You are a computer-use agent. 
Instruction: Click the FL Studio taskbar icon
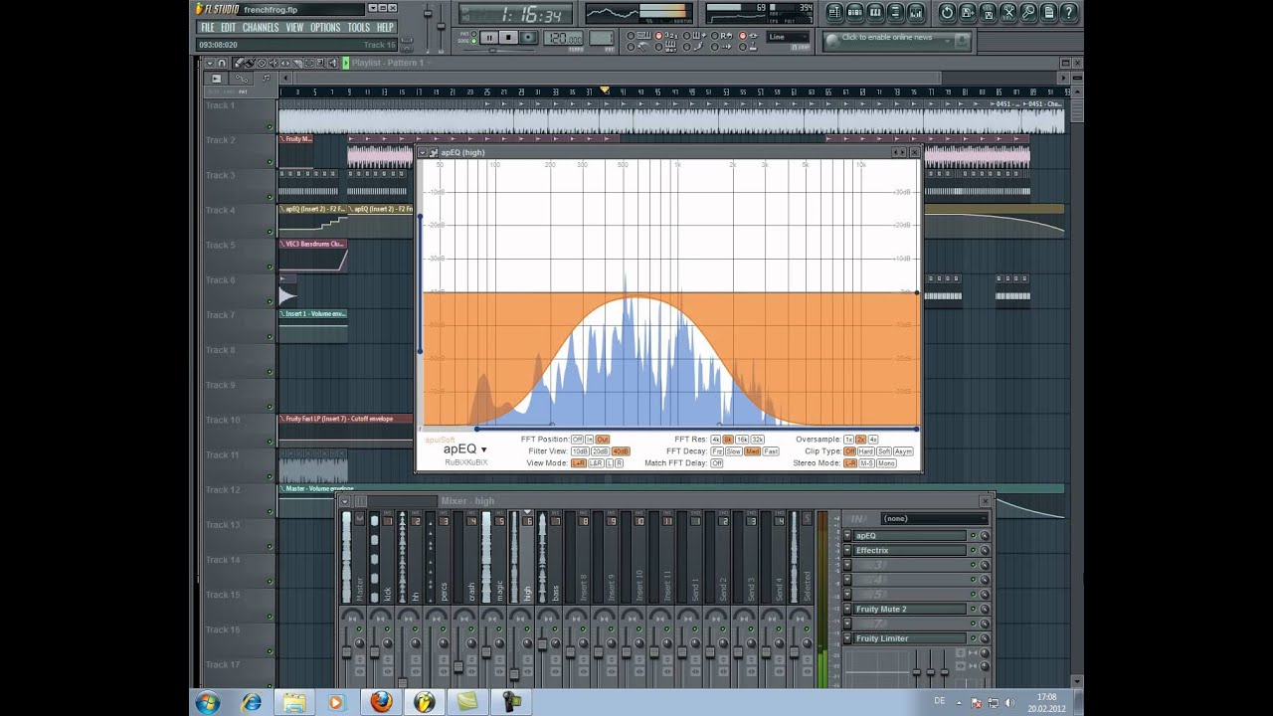pos(425,702)
